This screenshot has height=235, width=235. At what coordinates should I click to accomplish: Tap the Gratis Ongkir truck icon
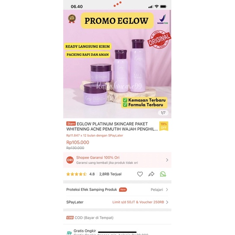69,232
